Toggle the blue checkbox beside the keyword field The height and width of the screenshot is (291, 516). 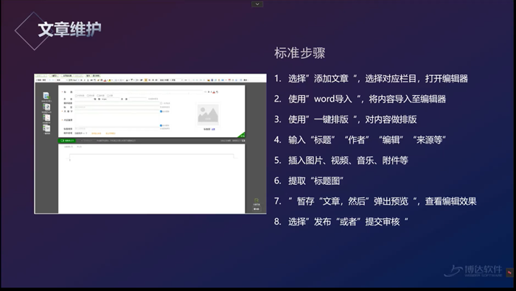coord(161,111)
